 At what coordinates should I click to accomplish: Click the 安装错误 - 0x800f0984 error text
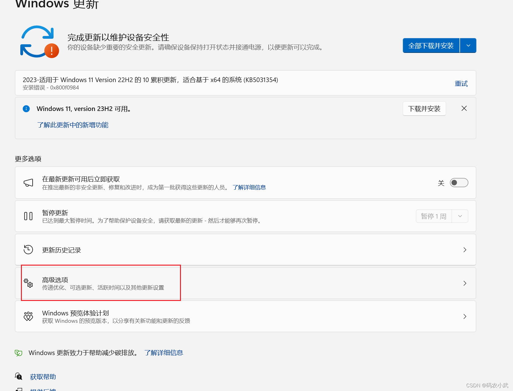pyautogui.click(x=51, y=88)
